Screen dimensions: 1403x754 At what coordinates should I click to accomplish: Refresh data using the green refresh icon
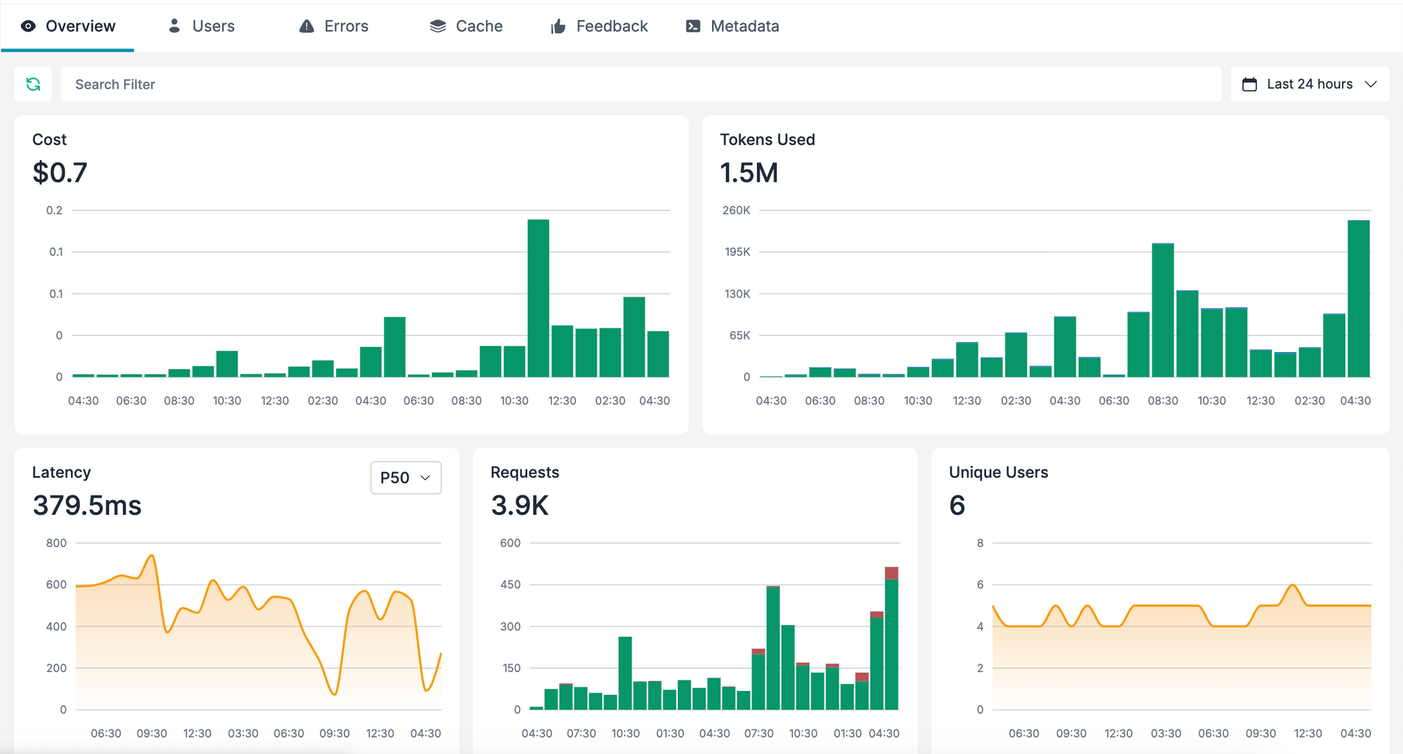click(x=33, y=84)
